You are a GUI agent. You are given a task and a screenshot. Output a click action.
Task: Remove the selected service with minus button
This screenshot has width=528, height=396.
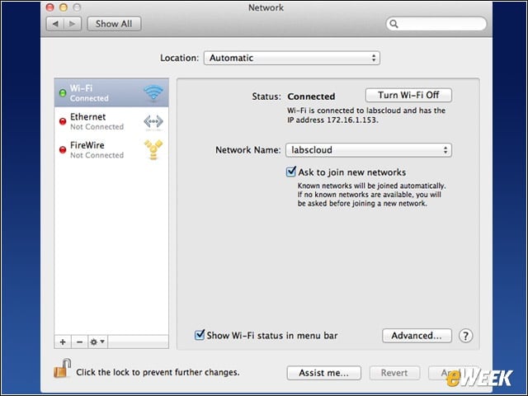click(79, 342)
